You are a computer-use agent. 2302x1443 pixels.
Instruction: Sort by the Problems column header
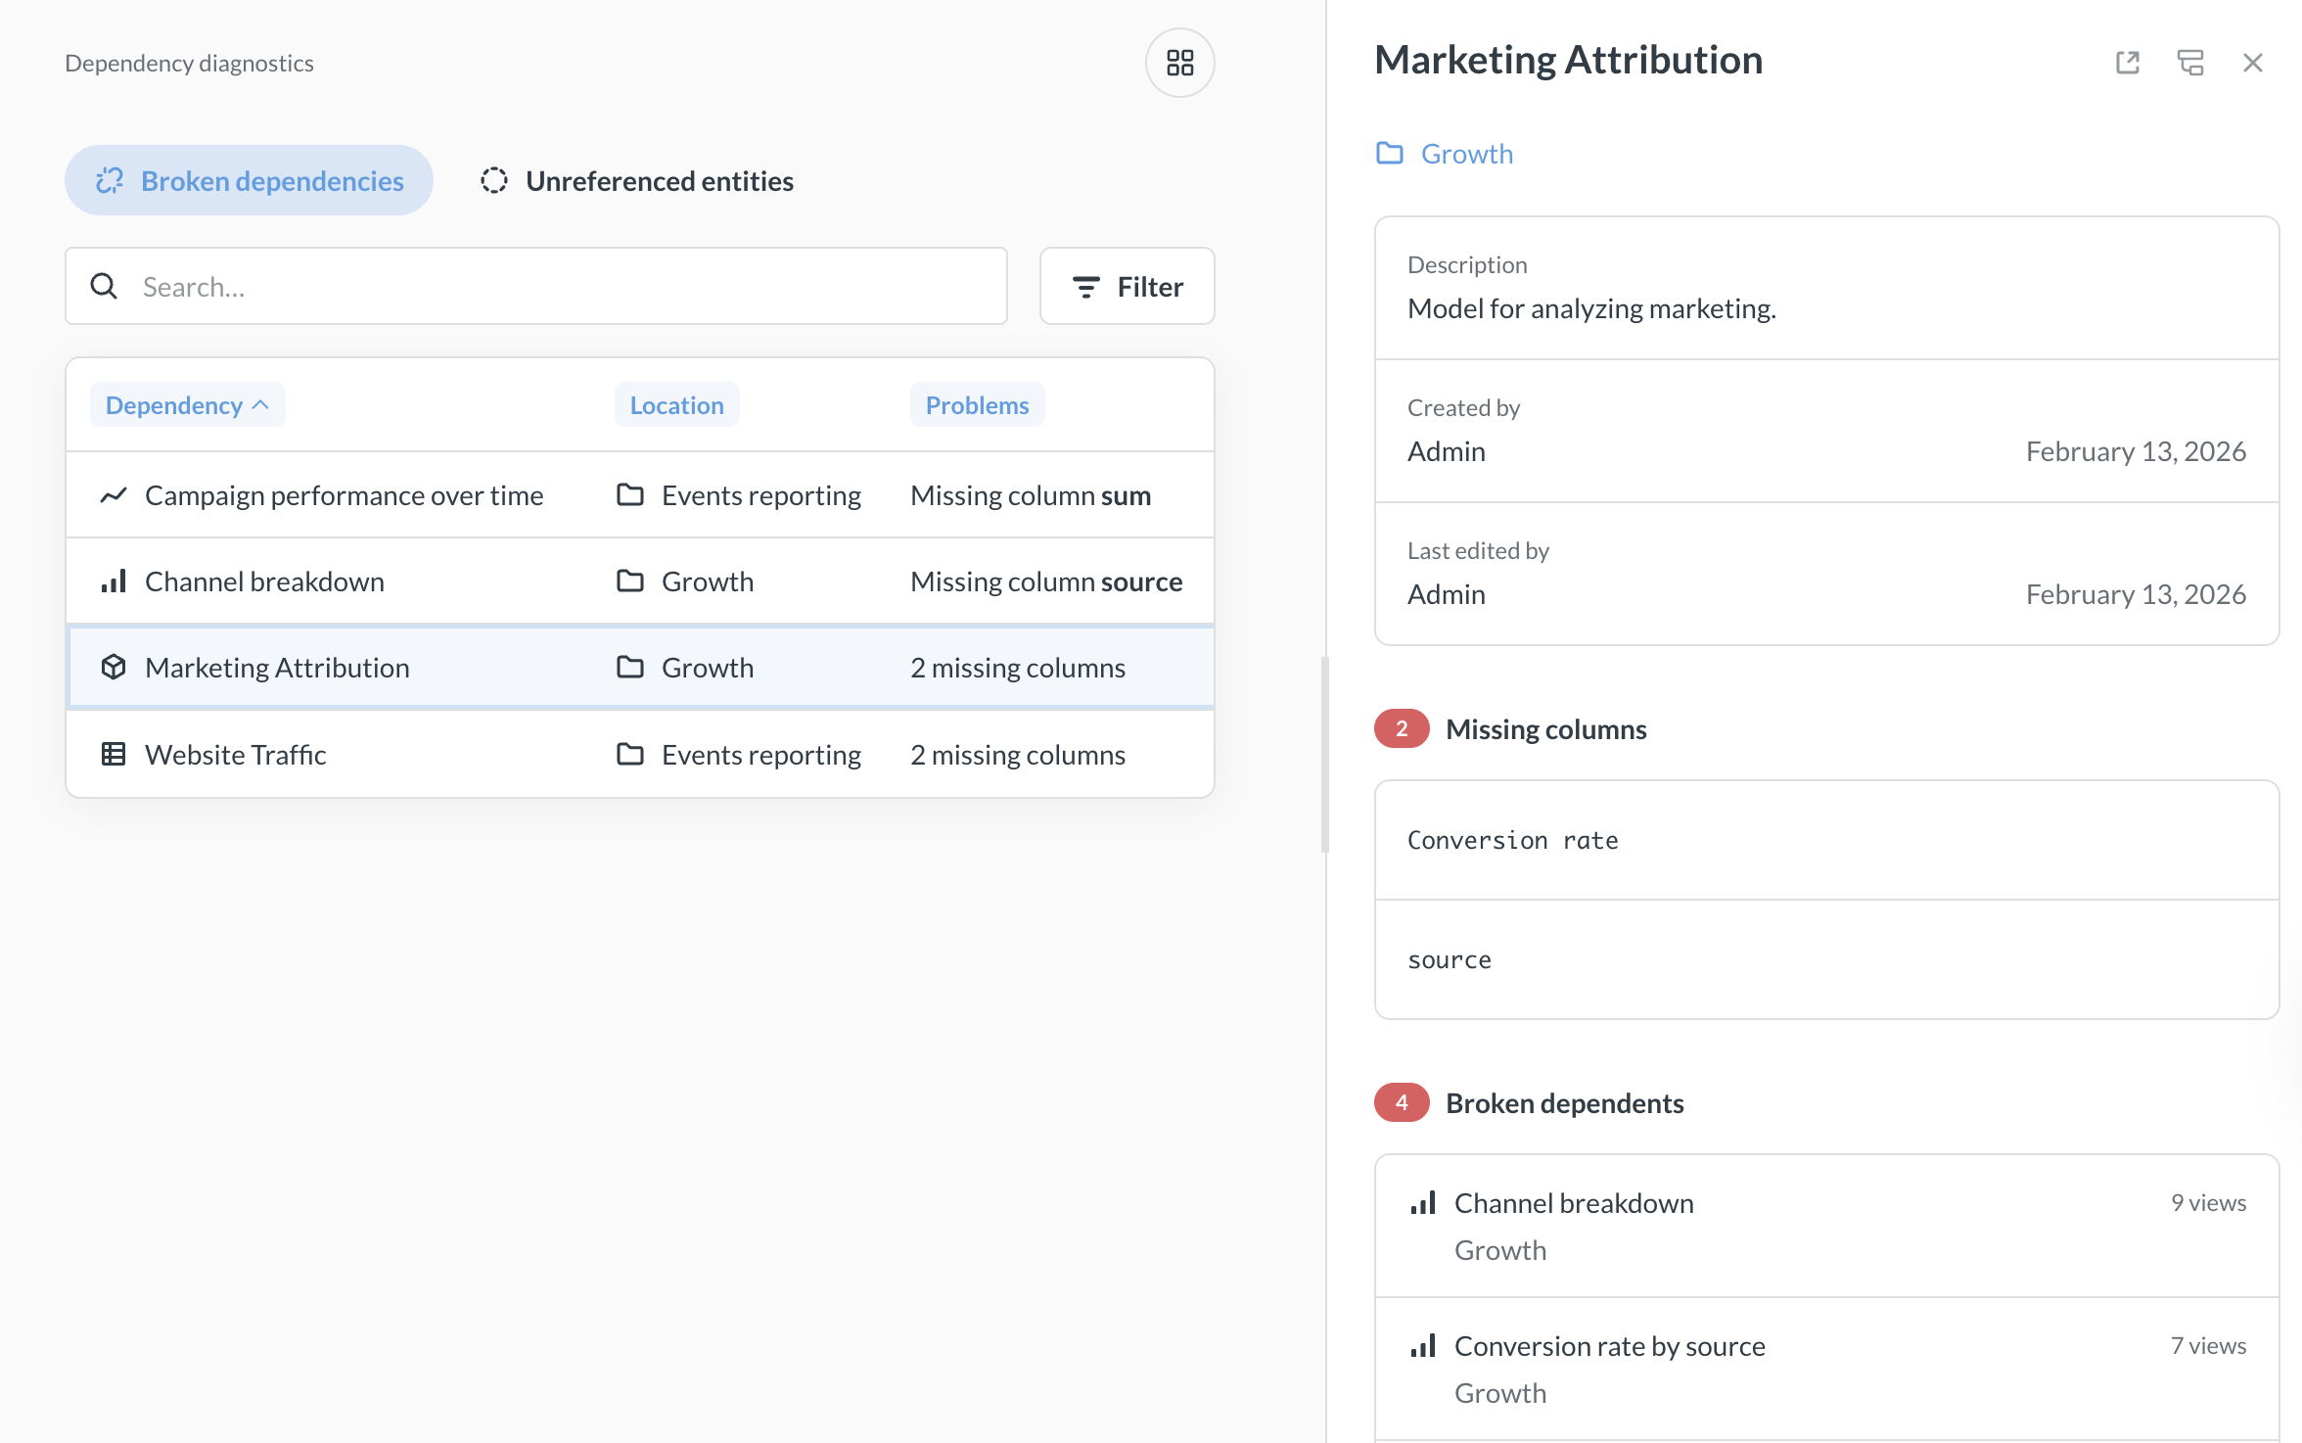pos(976,405)
